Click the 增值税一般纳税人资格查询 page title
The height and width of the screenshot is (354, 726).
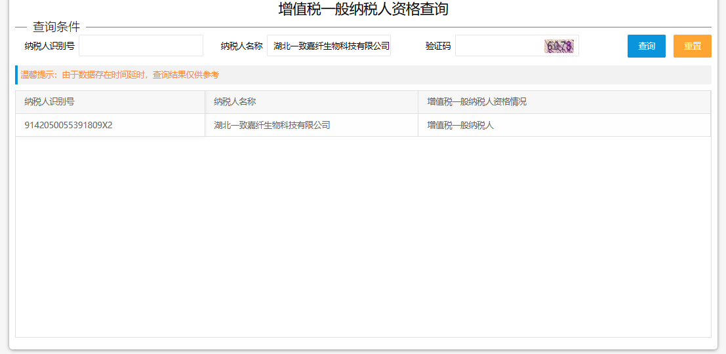coord(363,9)
